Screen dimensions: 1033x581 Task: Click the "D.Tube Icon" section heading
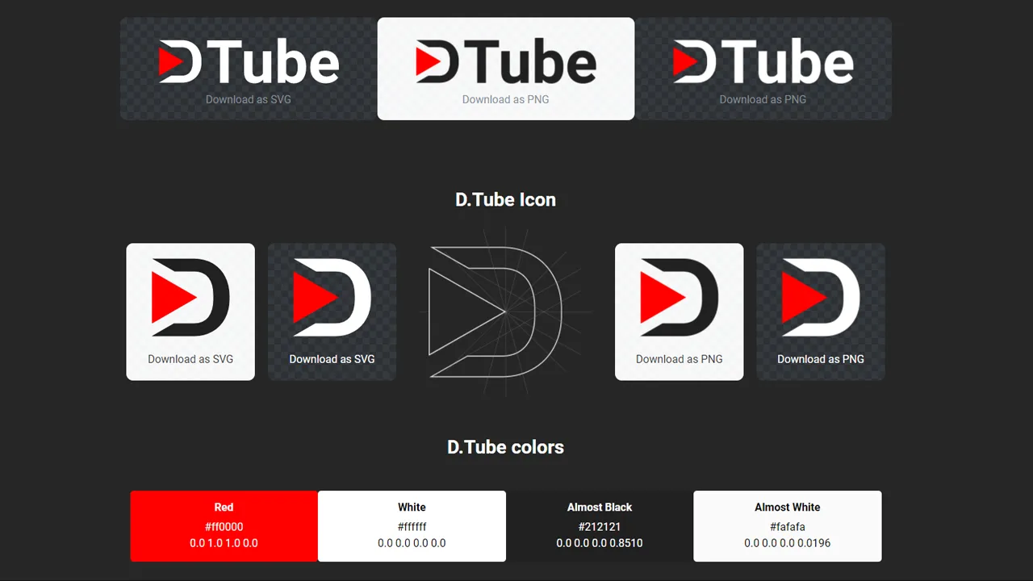[506, 200]
